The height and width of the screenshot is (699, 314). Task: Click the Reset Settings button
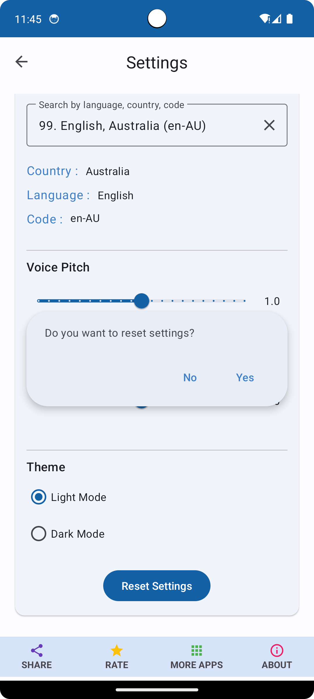tap(157, 586)
